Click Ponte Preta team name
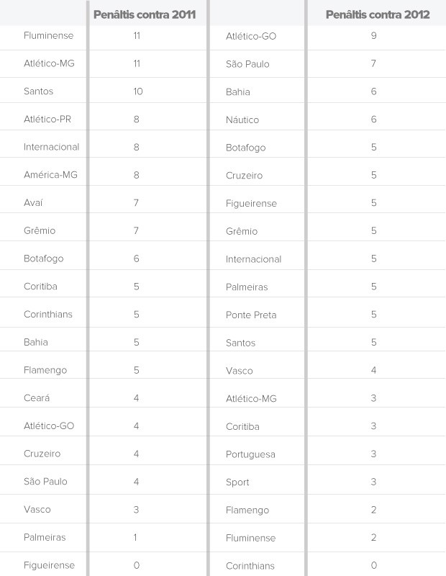The image size is (446, 576). [x=251, y=315]
